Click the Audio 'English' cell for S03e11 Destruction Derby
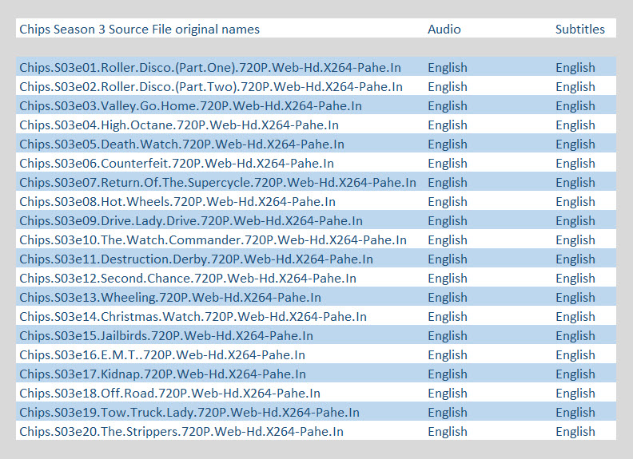 448,259
